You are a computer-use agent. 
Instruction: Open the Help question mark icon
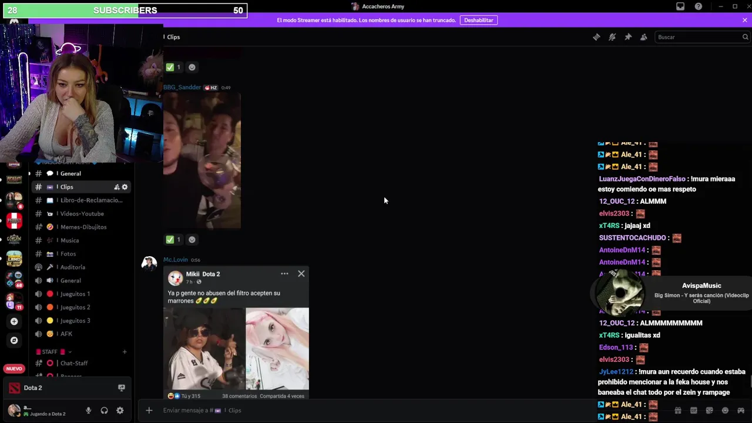click(x=699, y=6)
